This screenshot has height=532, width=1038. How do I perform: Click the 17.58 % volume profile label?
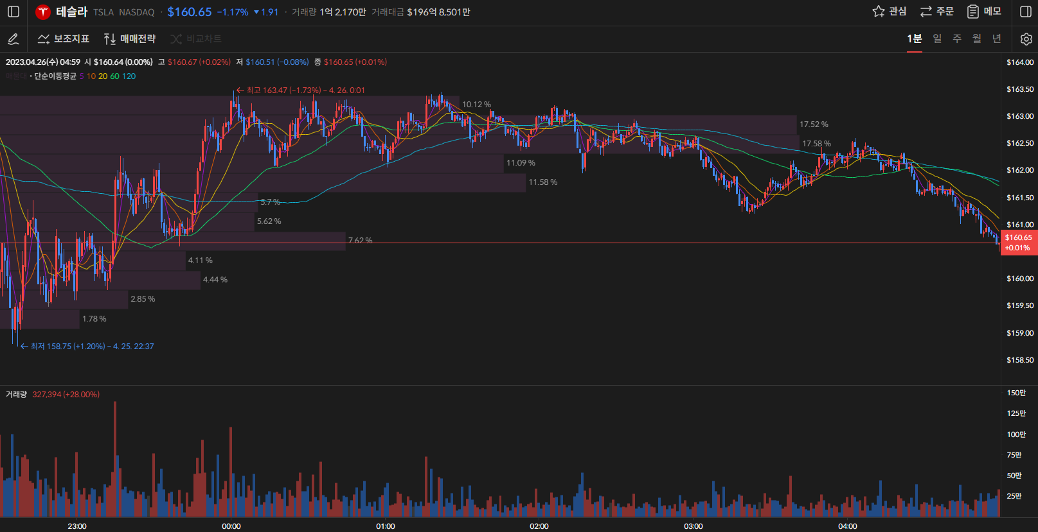coord(816,144)
